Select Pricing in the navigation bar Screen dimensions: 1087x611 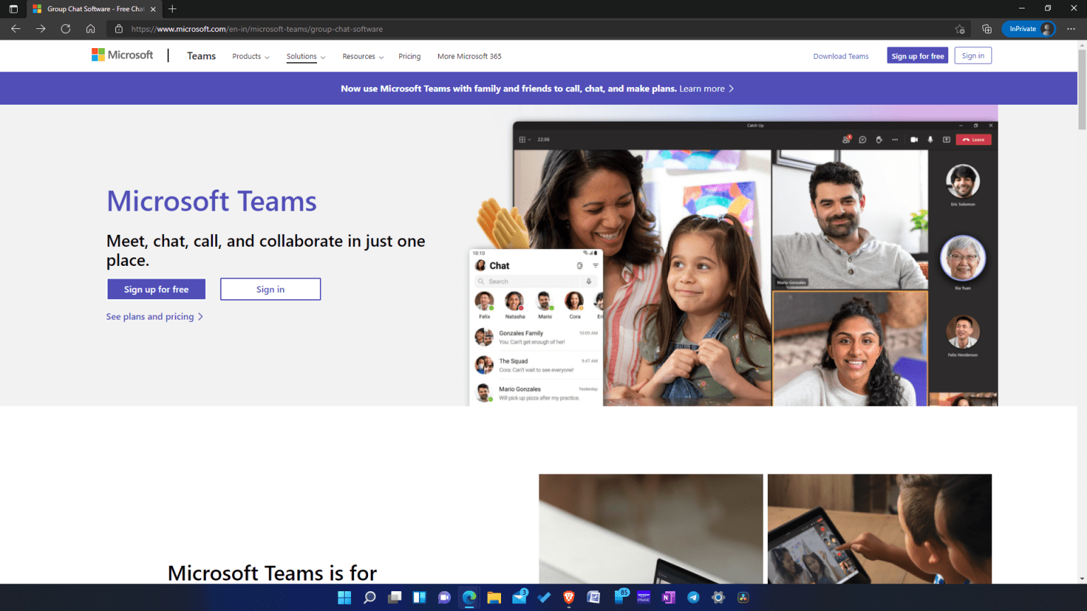pyautogui.click(x=409, y=56)
